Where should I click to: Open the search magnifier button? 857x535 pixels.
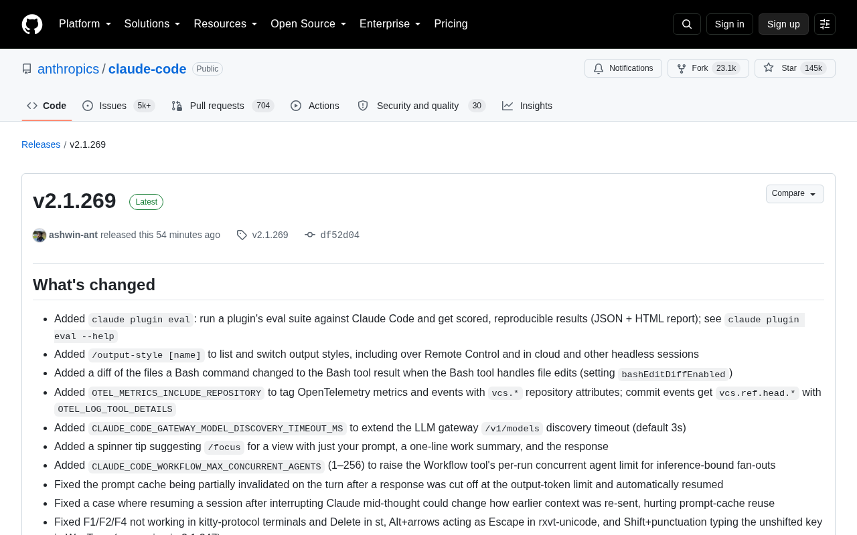[x=687, y=24]
